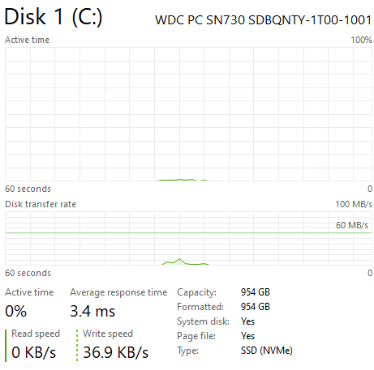Click the solid green Read speed indicator bar

click(6, 346)
